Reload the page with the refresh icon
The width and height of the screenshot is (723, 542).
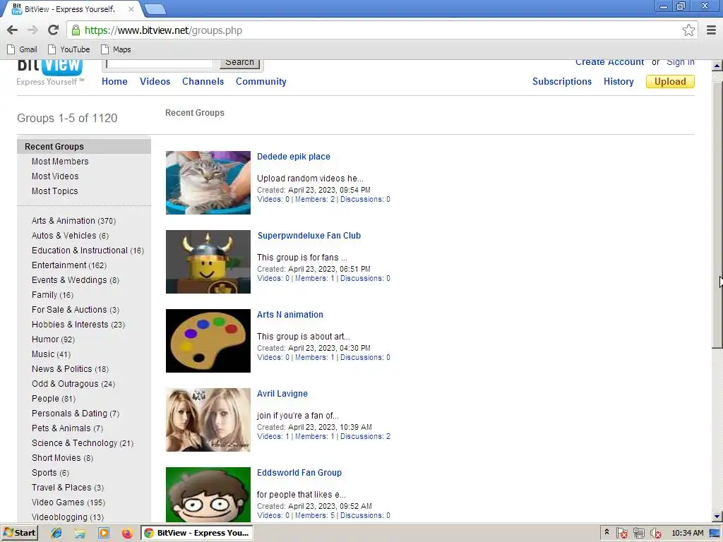[x=53, y=30]
